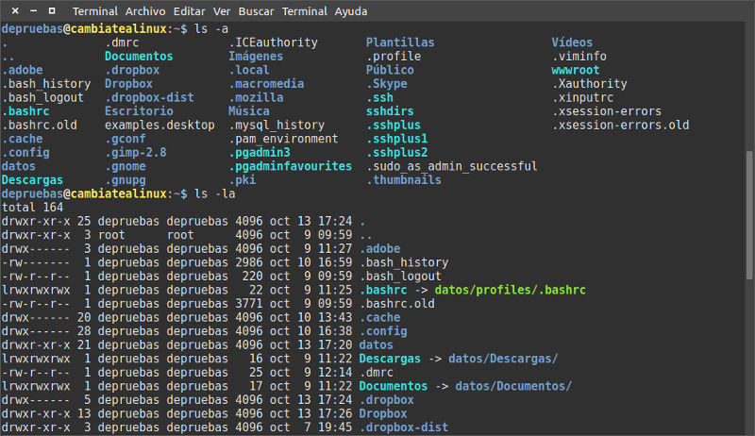
Task: Click the 'ls -la' command text
Action: [215, 194]
